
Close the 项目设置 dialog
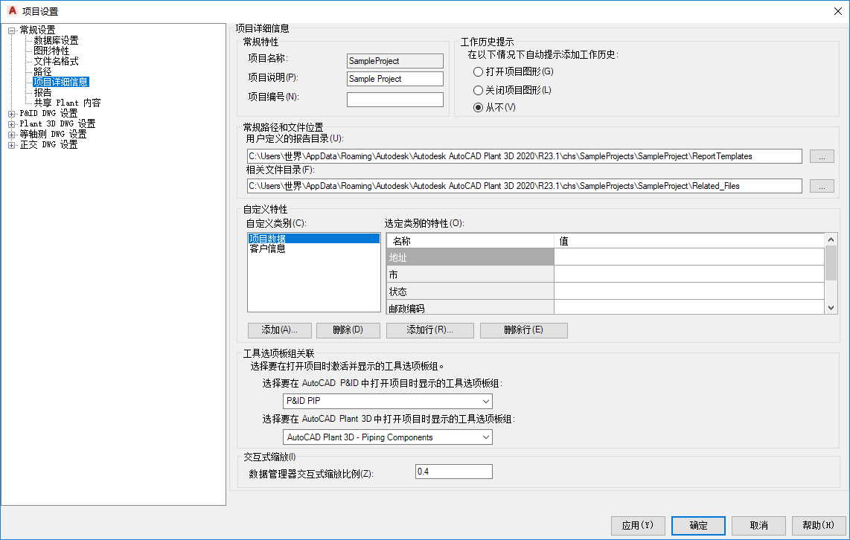click(837, 11)
